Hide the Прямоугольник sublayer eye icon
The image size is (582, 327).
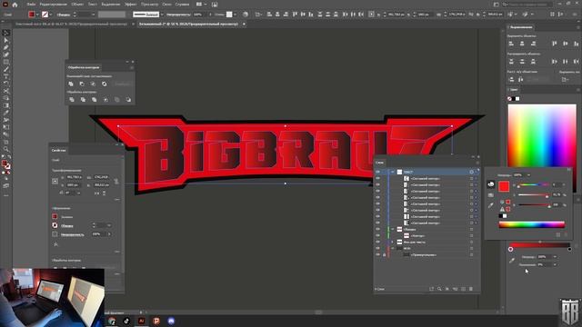pyautogui.click(x=378, y=254)
